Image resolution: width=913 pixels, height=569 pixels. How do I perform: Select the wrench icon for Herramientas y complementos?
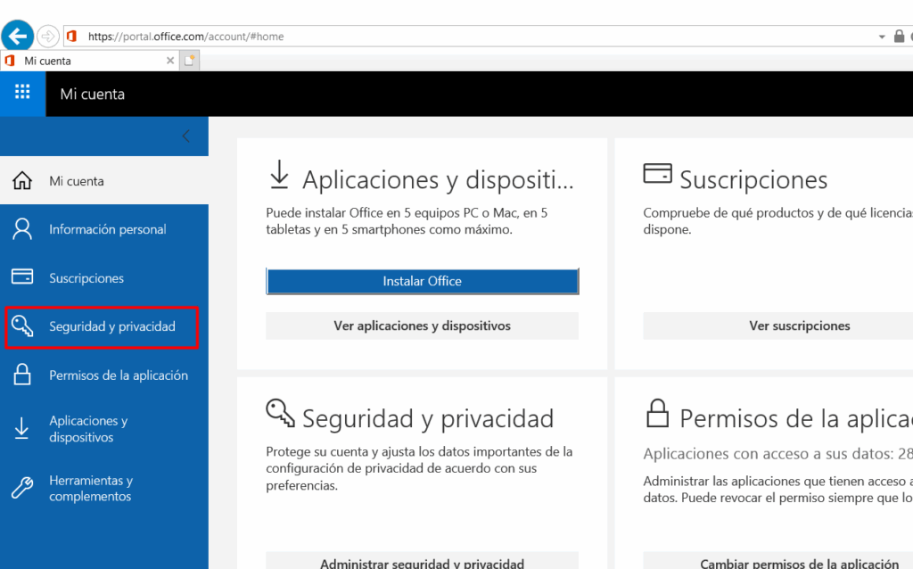pos(23,488)
